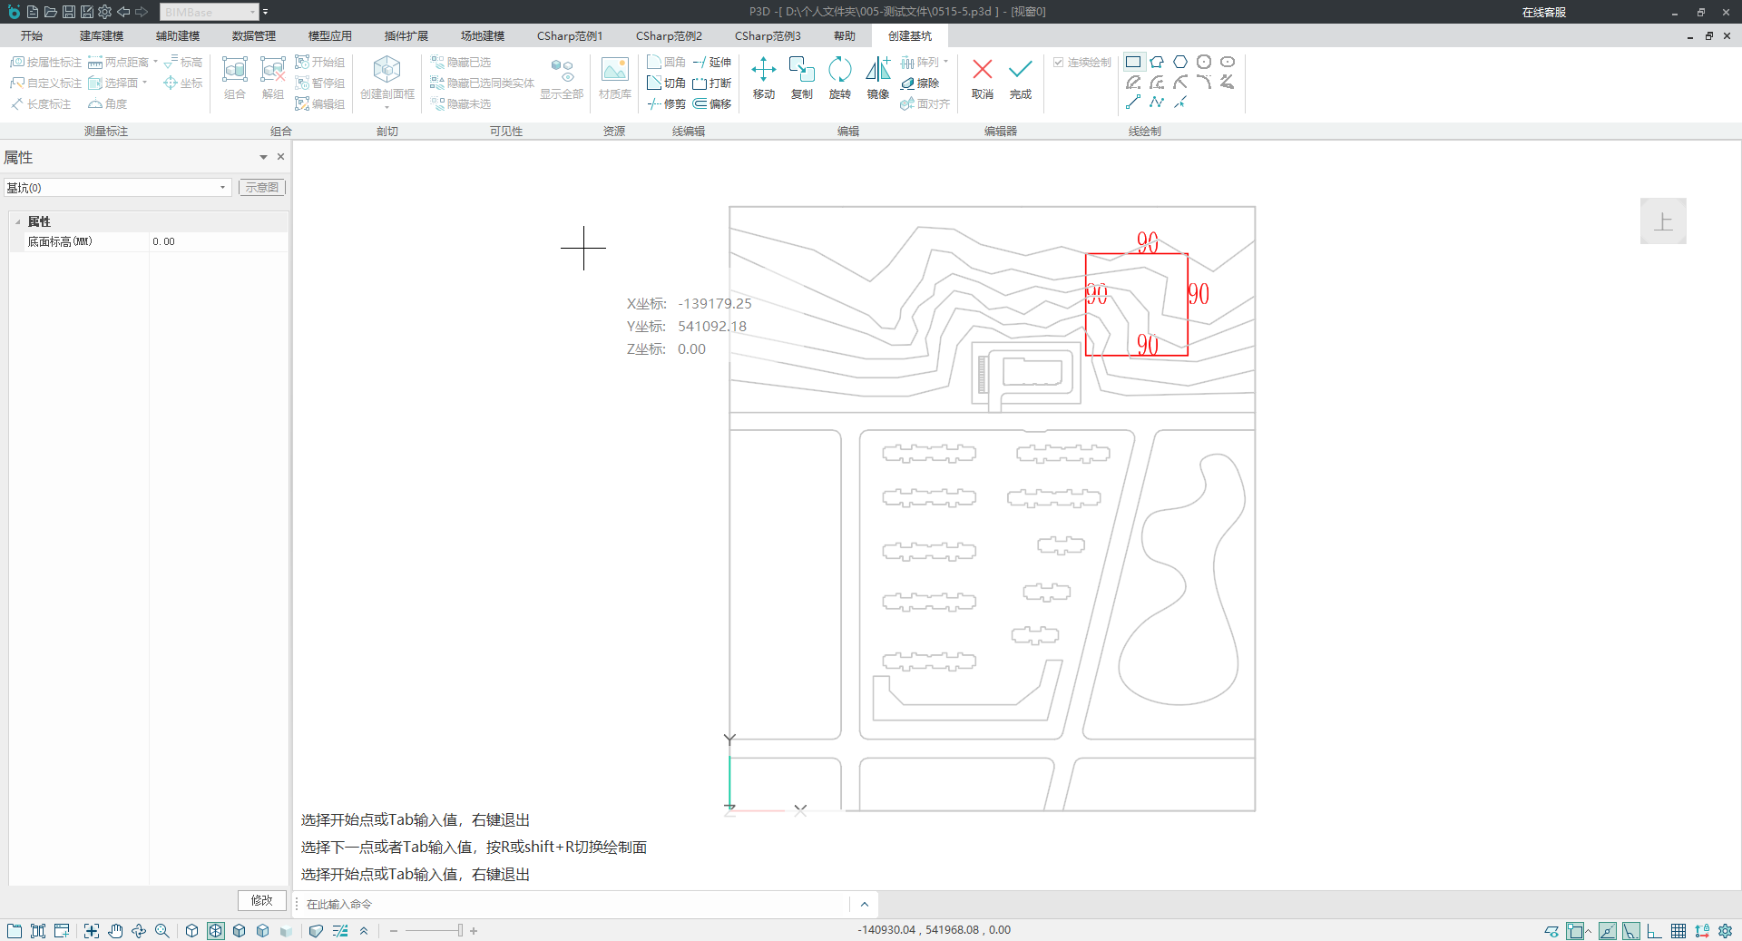Toggle the grid display in status bar

(1678, 931)
